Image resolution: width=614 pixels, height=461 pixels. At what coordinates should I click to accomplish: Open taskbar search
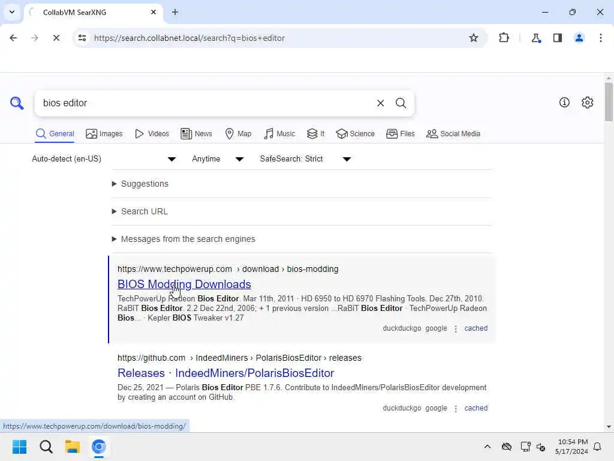pos(46,447)
